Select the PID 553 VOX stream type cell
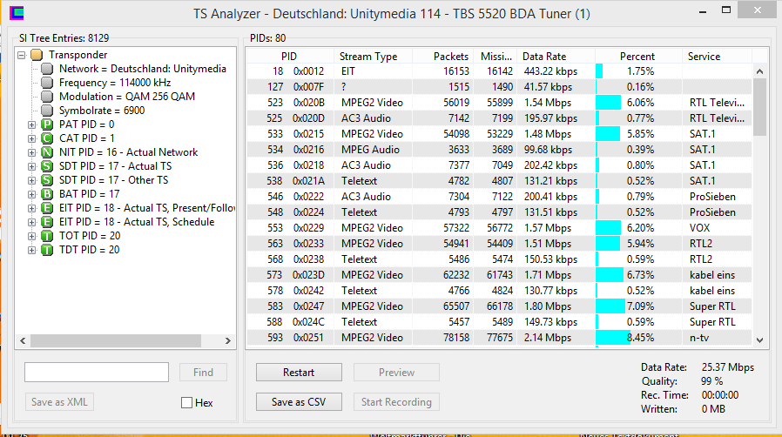The image size is (782, 437). tap(372, 228)
